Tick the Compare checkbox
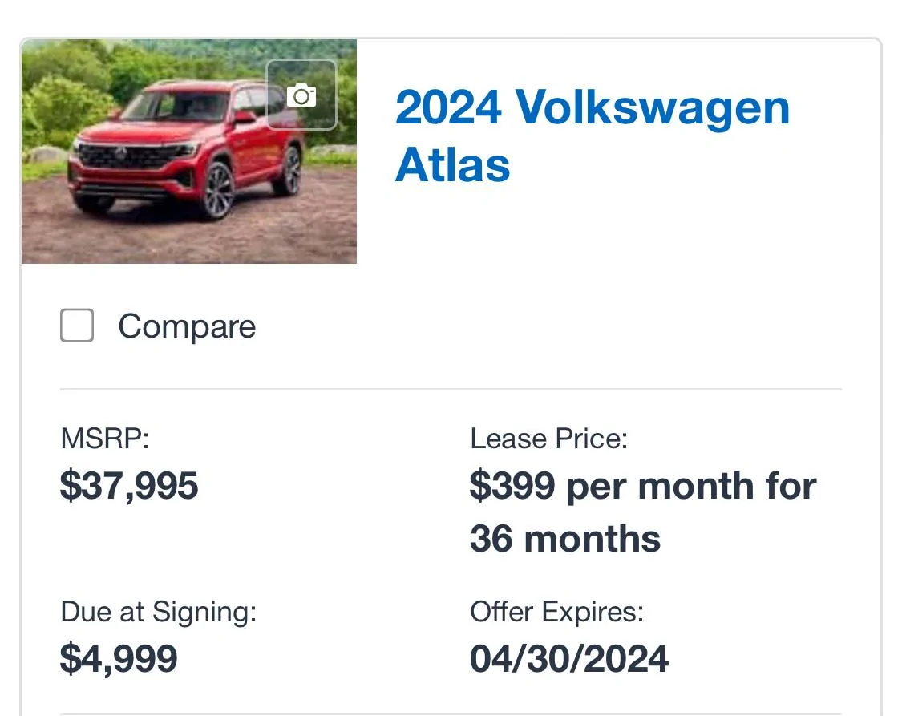 [x=77, y=326]
